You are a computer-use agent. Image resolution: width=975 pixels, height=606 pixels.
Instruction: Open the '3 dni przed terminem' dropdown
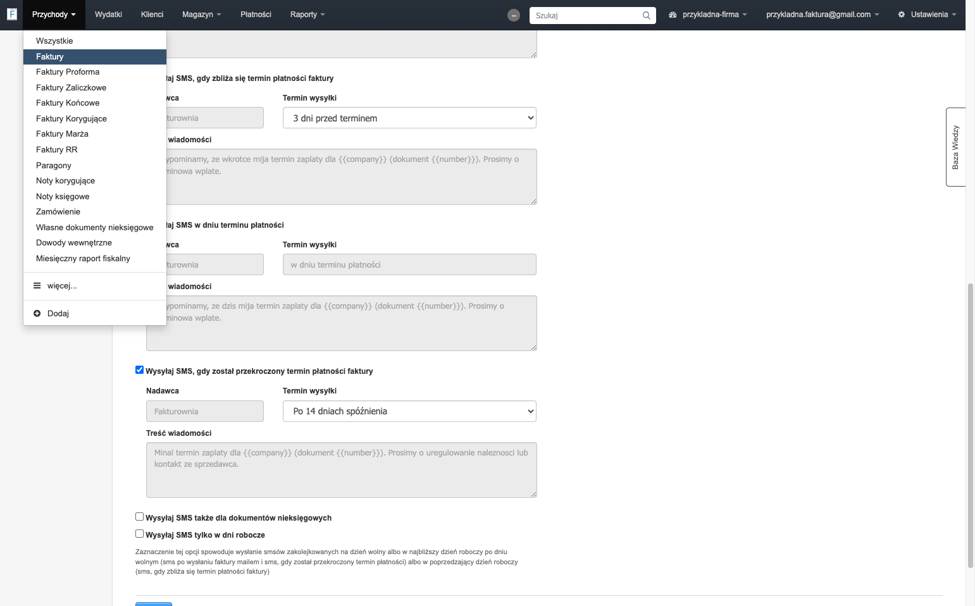click(x=409, y=118)
